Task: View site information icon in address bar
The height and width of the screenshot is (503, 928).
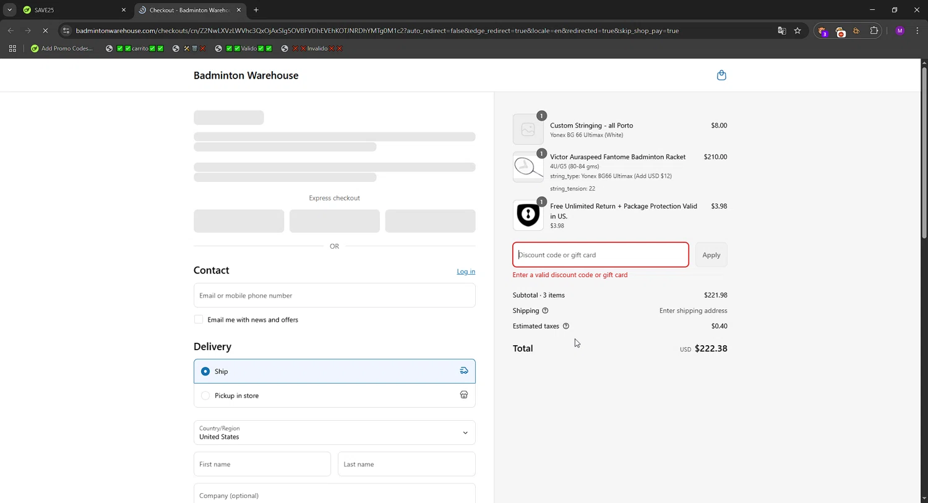Action: (66, 31)
